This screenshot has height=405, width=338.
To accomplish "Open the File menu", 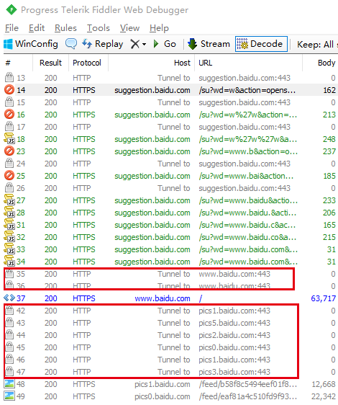I will point(12,28).
